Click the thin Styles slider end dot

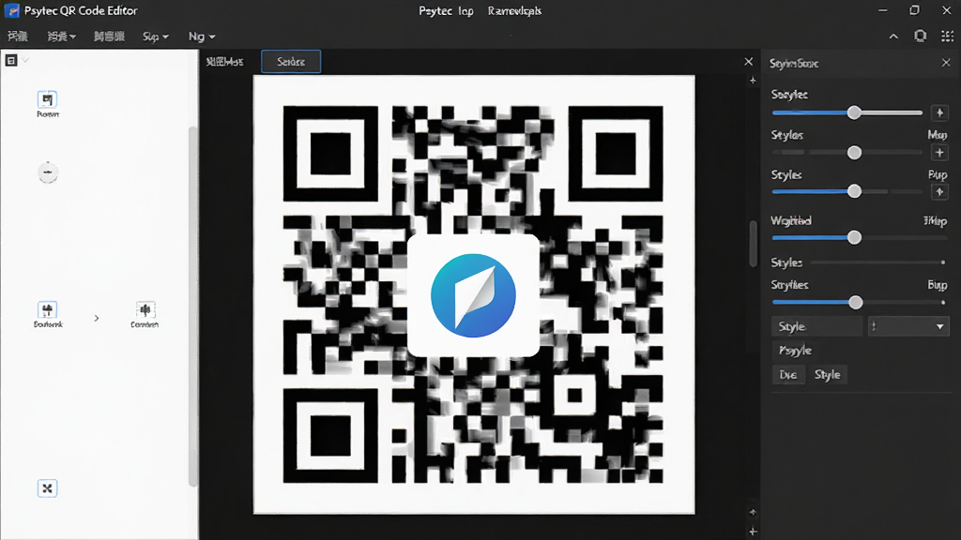[942, 262]
